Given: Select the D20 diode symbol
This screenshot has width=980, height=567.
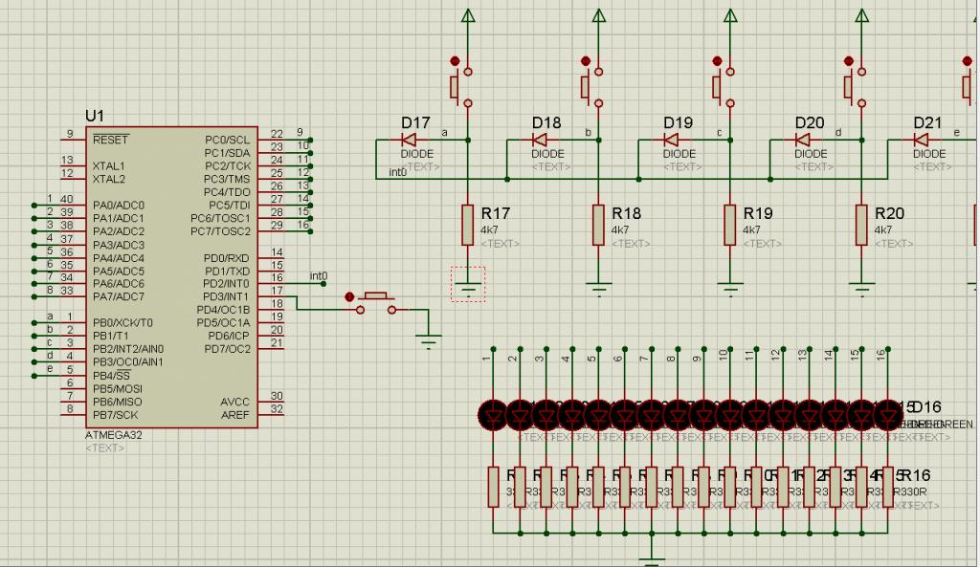Looking at the screenshot, I should (x=803, y=140).
